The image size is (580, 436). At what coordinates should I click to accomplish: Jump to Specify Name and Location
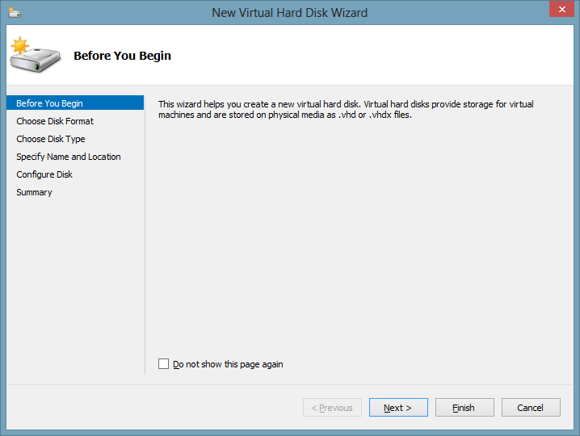pyautogui.click(x=69, y=157)
